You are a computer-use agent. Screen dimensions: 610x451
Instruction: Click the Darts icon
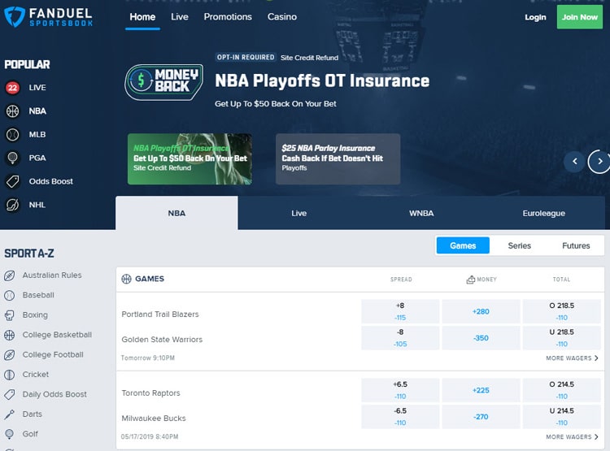click(x=9, y=414)
